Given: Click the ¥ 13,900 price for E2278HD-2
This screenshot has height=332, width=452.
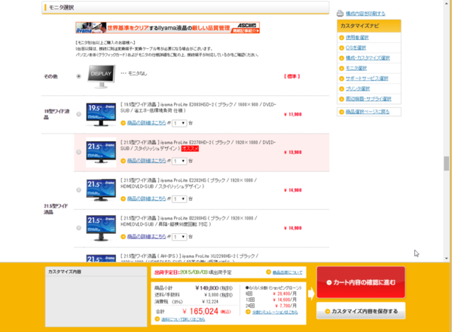Looking at the screenshot, I should coord(293,152).
